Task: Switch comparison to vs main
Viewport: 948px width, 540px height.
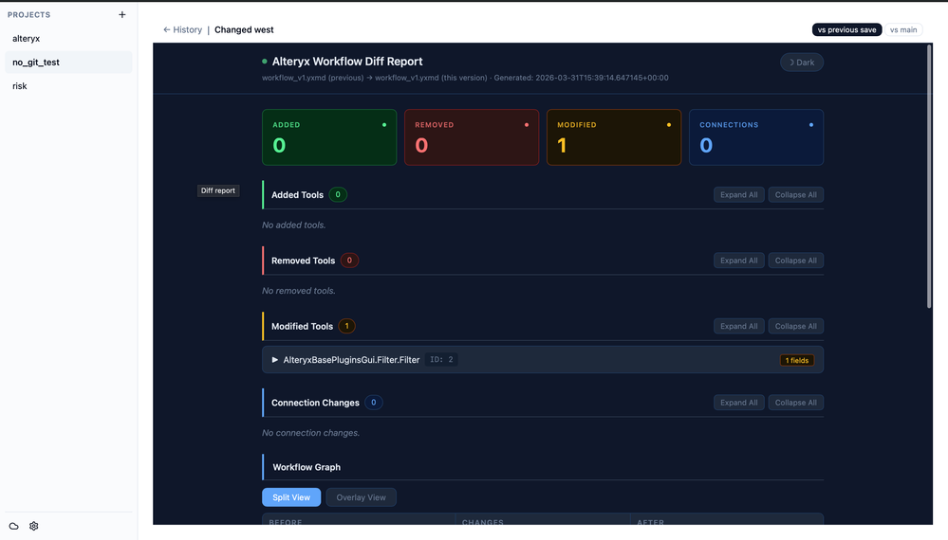Action: tap(903, 29)
